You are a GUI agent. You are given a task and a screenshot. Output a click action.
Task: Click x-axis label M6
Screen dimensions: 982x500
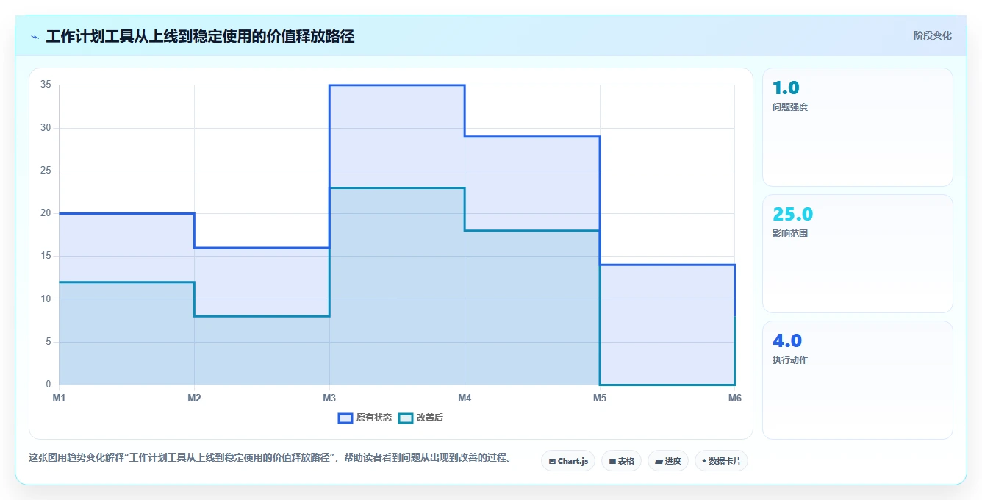(x=734, y=398)
